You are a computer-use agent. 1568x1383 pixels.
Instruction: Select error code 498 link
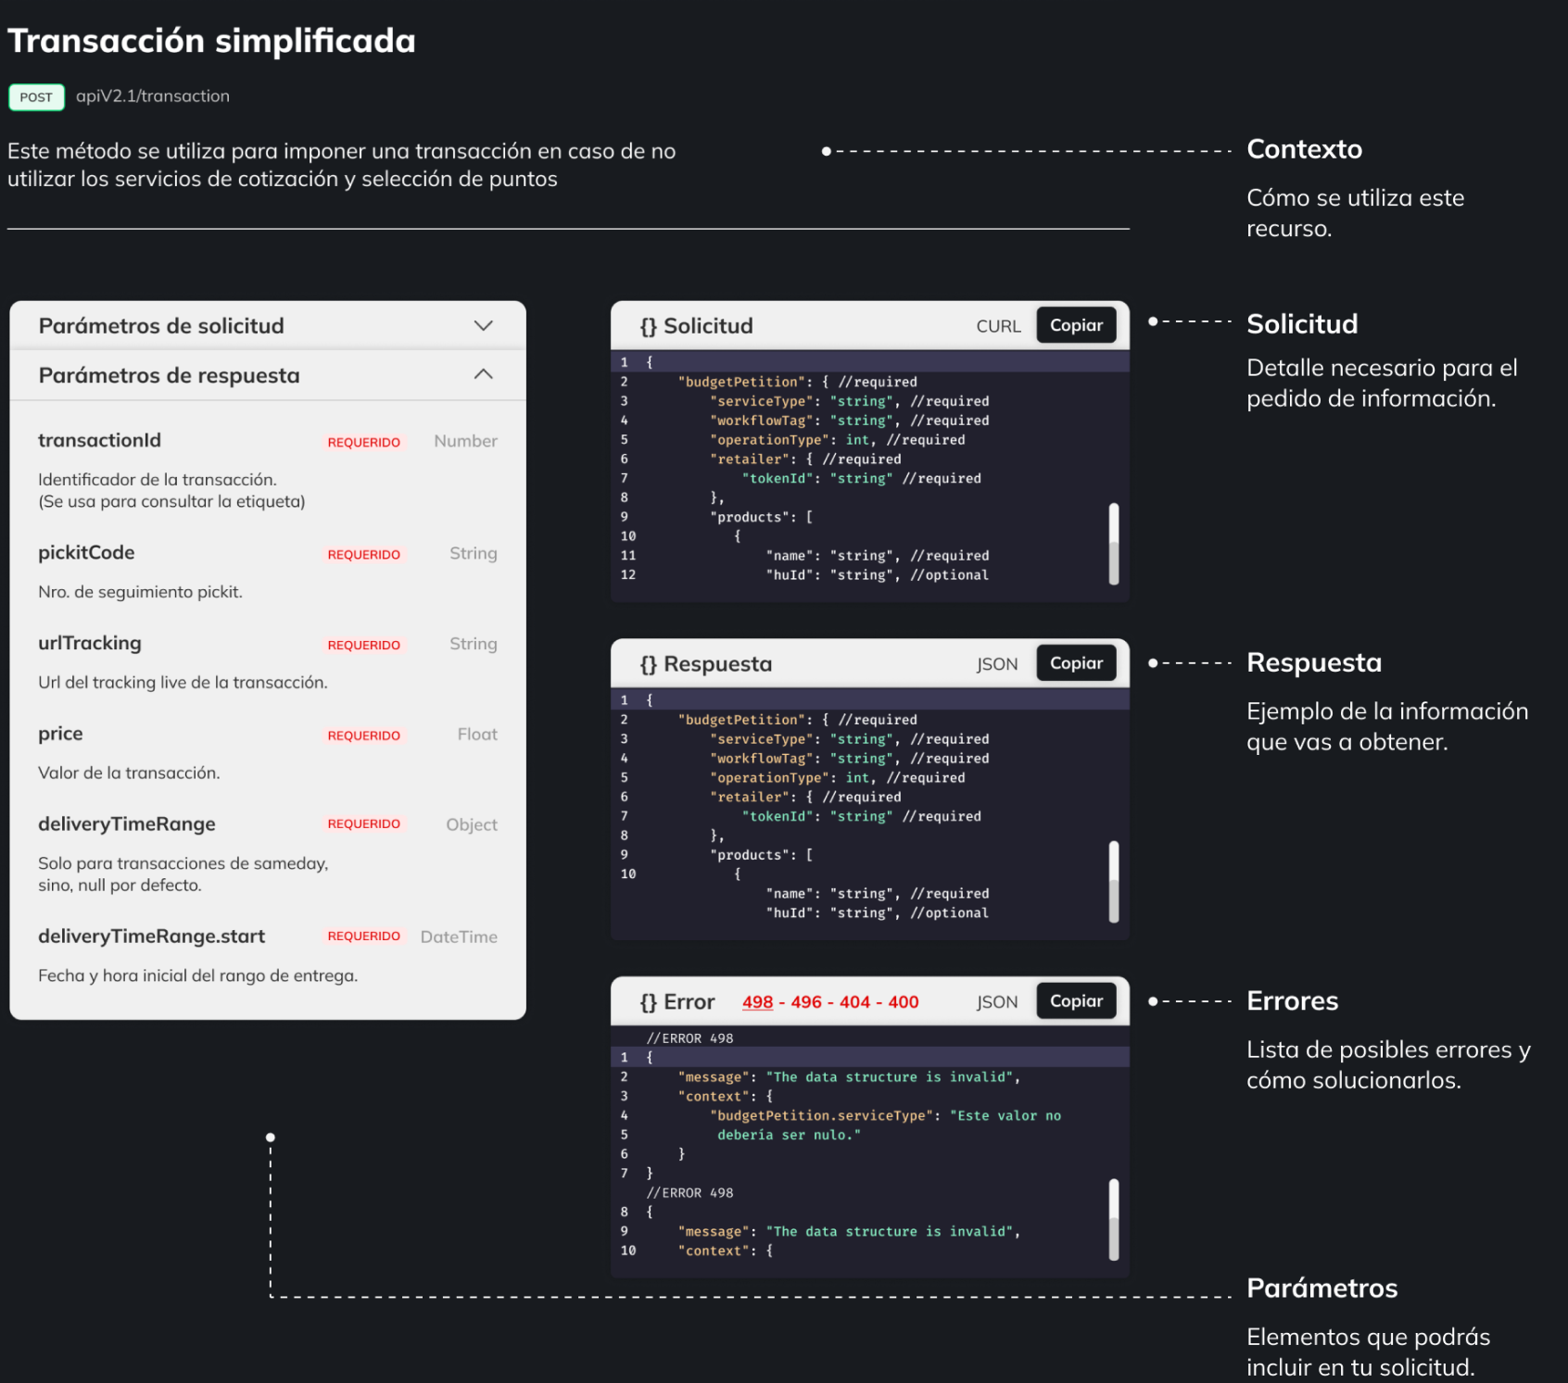click(x=757, y=1002)
